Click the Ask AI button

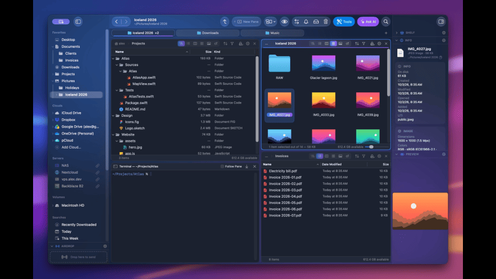pos(368,22)
